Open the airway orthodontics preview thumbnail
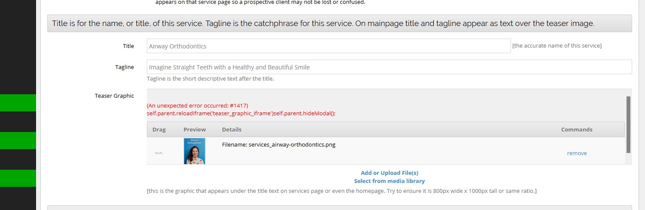This screenshot has width=645, height=210. click(194, 151)
